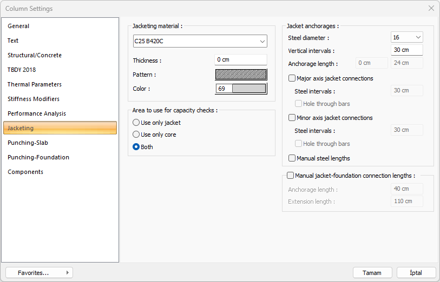Screen dimensions: 440x282
Task: Open the Structural/Concrete section
Action: [x=35, y=55]
